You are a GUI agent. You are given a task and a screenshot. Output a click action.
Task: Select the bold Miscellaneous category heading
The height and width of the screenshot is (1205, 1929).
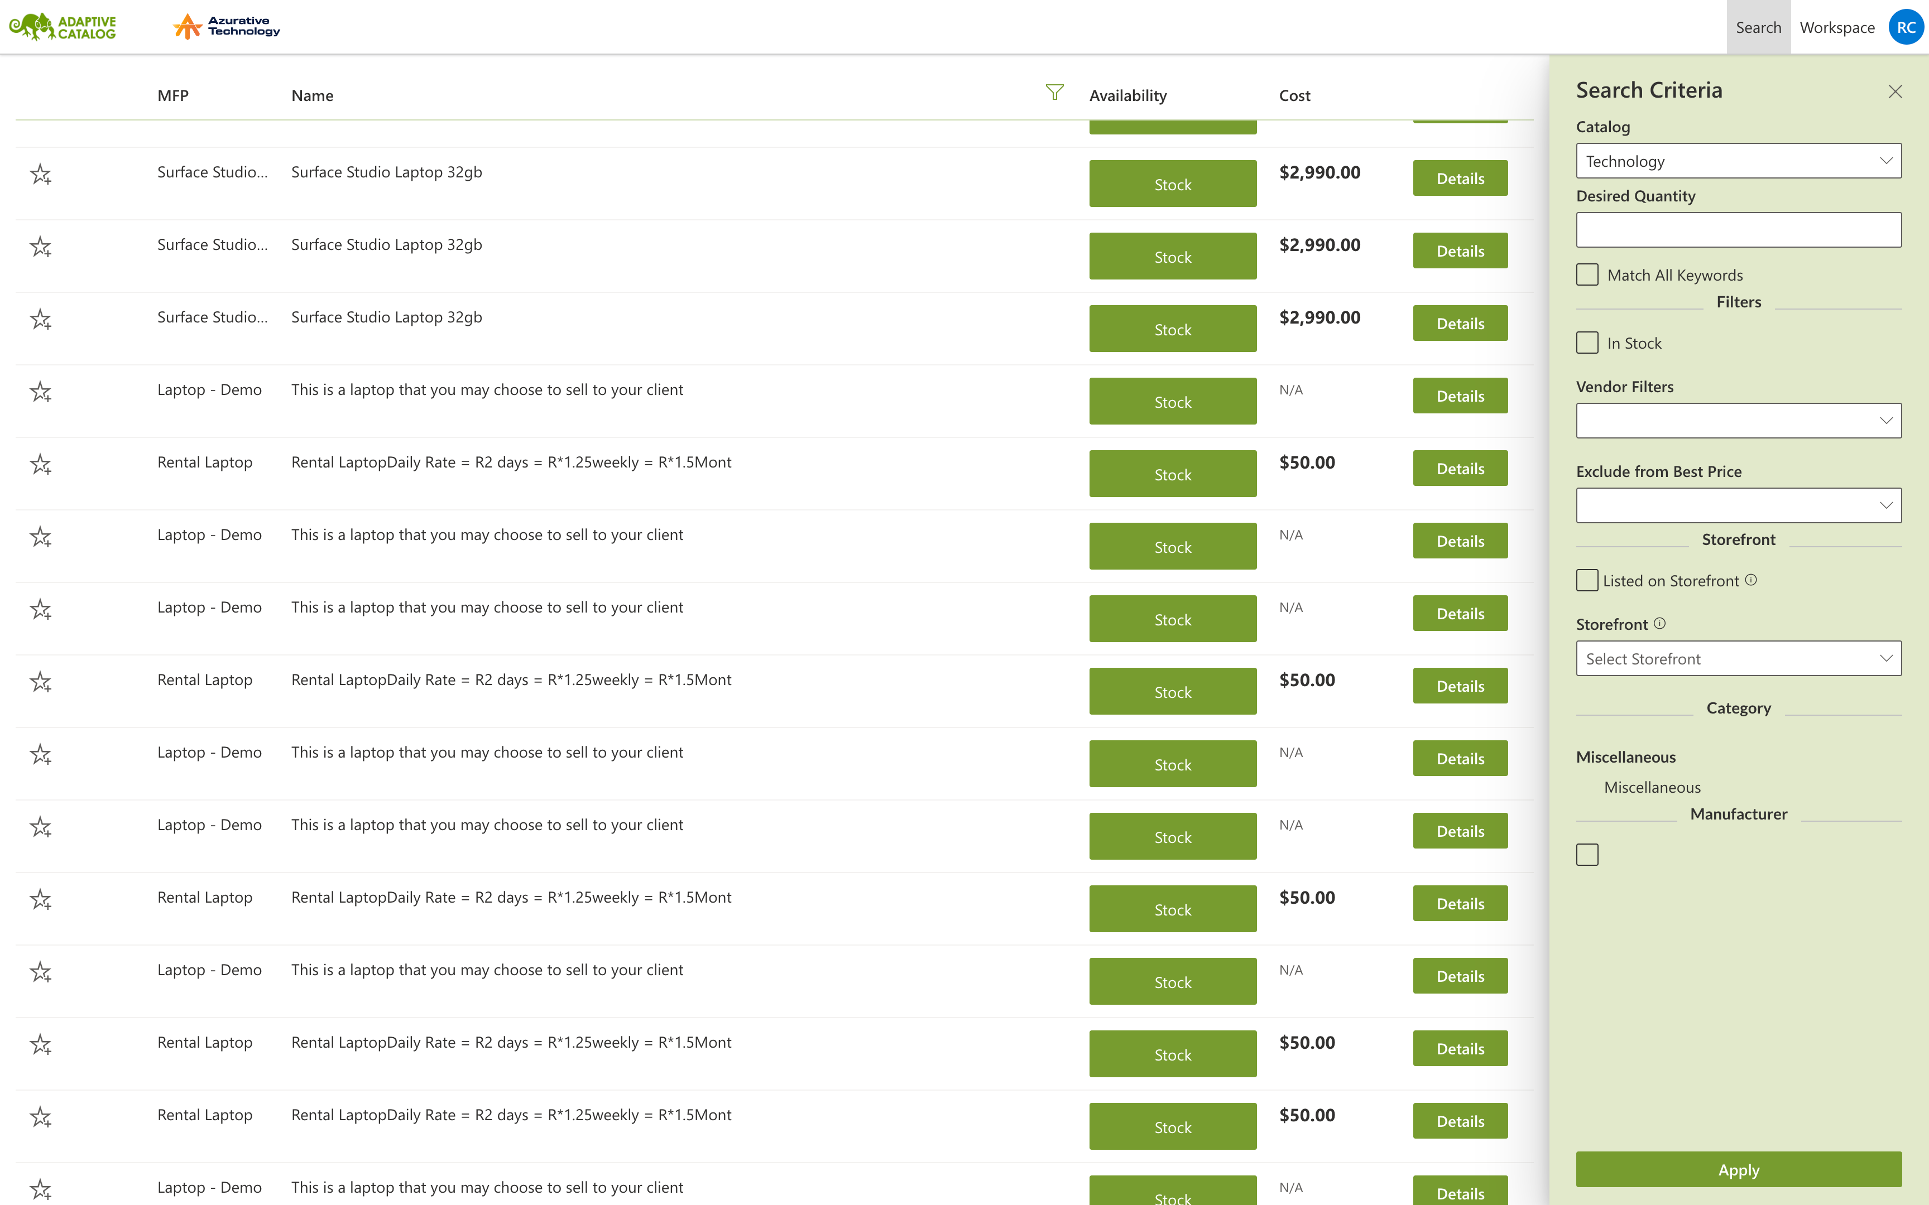[1625, 757]
